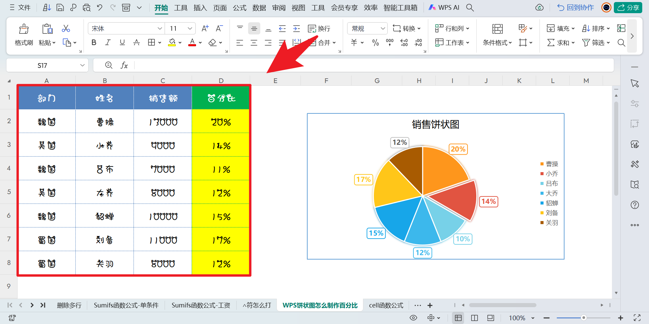Click the help question mark sidebar icon
This screenshot has width=649, height=324.
coord(635,205)
